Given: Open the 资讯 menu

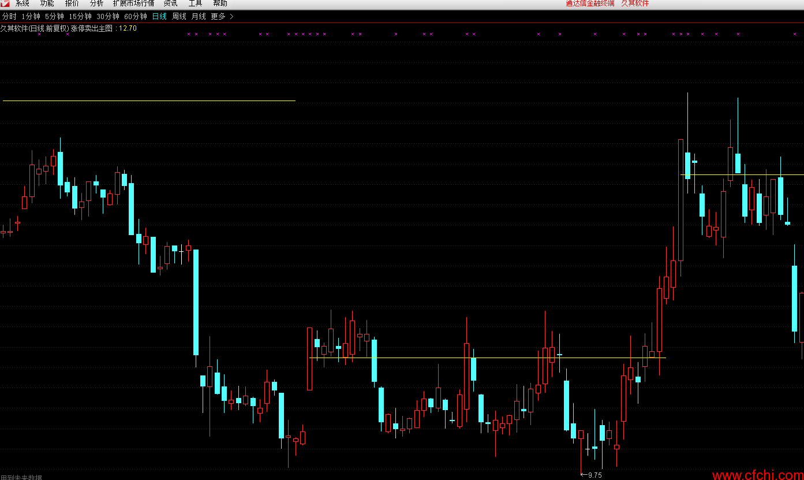Looking at the screenshot, I should tap(170, 3).
